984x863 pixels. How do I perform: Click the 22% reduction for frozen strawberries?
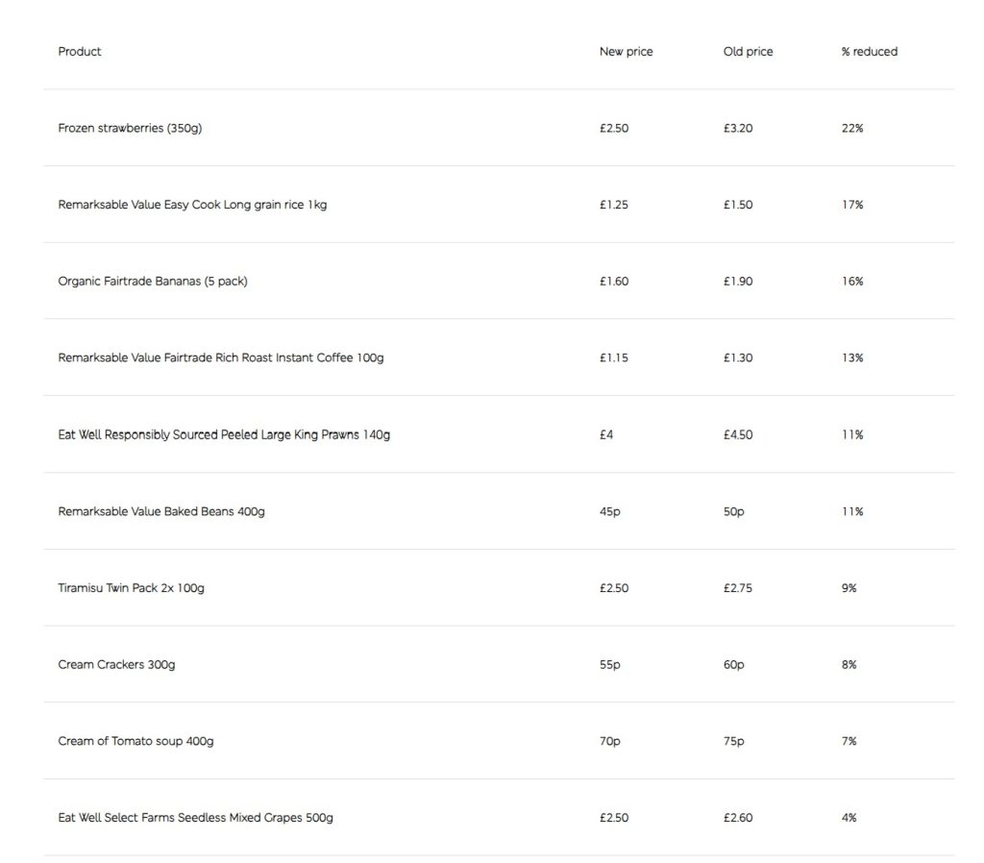852,128
